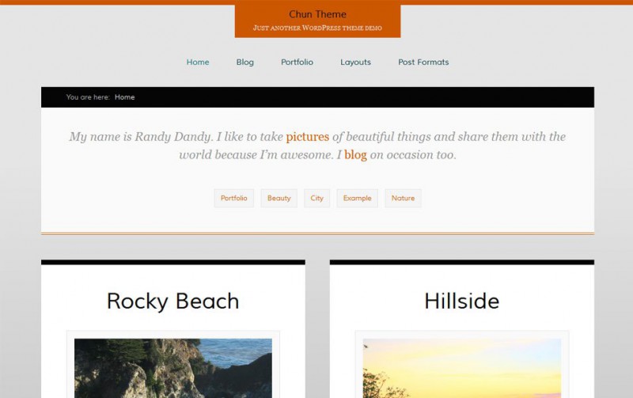Follow the orange 'blog' intro link

pyautogui.click(x=355, y=155)
